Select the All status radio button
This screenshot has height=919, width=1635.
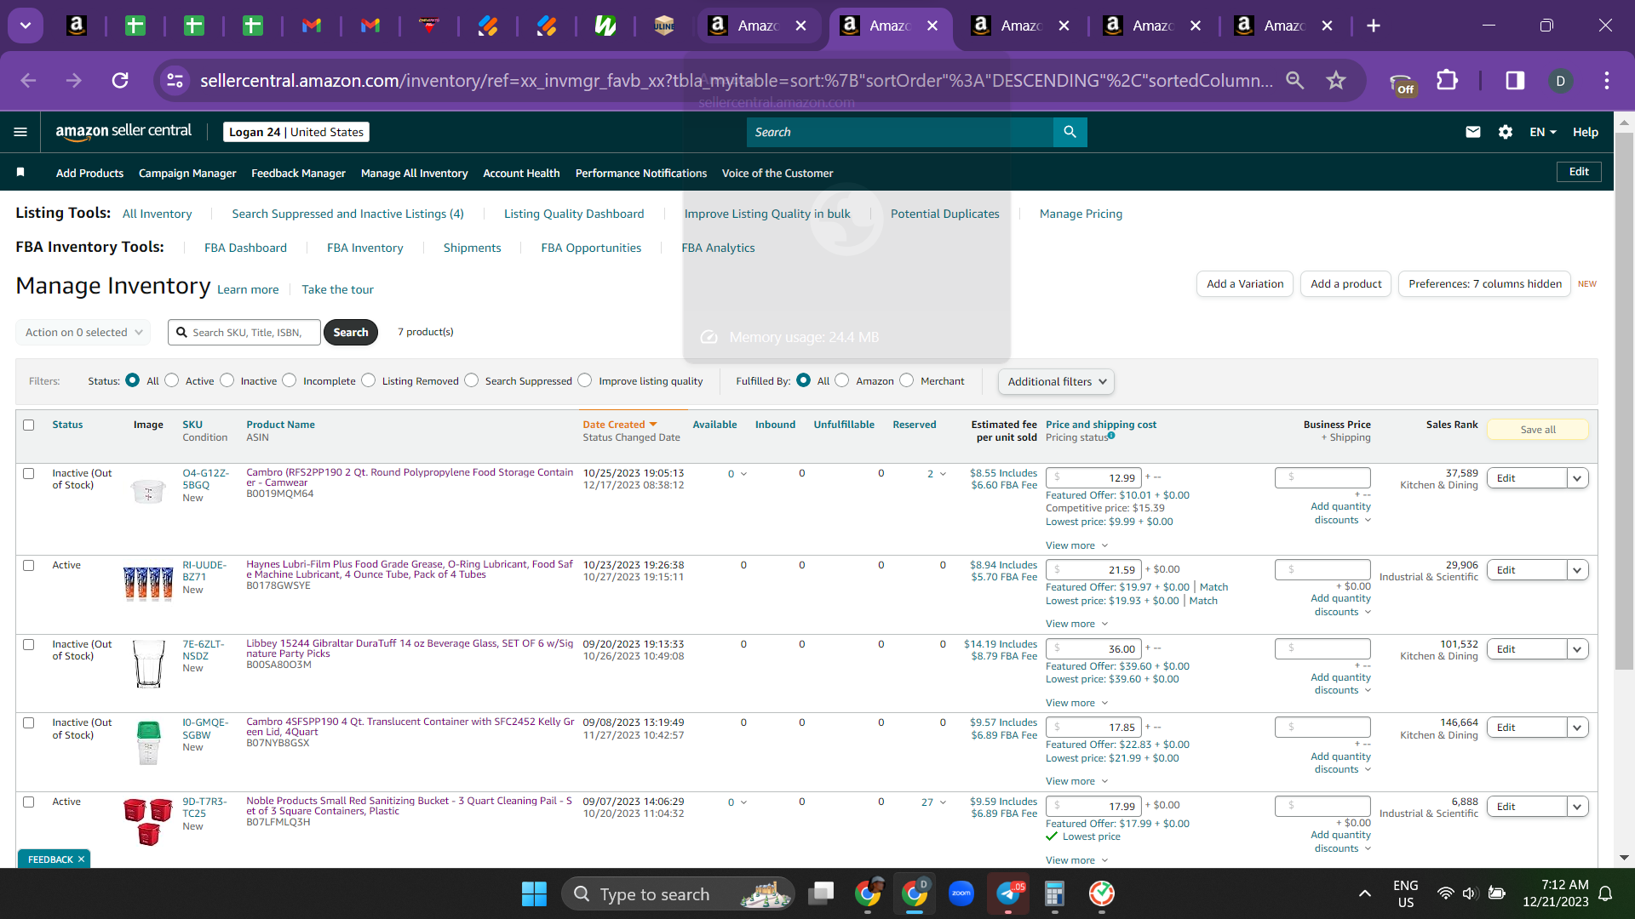pyautogui.click(x=132, y=380)
